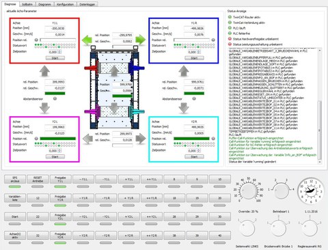The width and height of the screenshot is (328, 250).
Task: Click the +Y2 L jog button
Action: (128, 217)
